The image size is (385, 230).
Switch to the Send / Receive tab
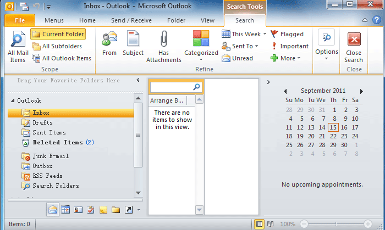point(131,20)
